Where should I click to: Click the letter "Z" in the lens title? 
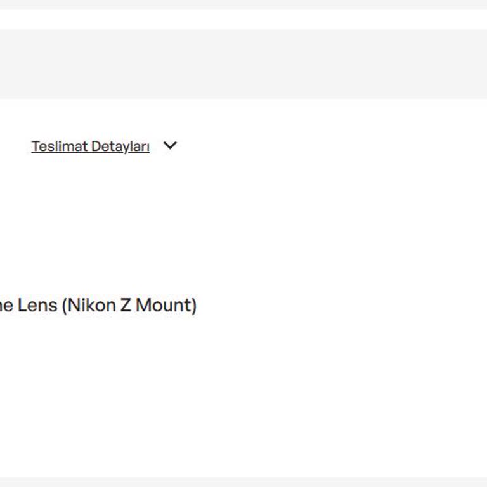[126, 306]
